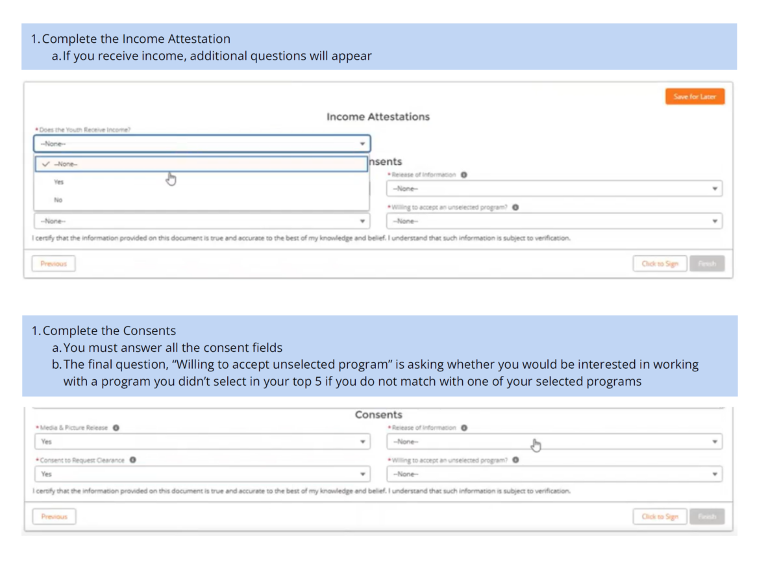Expand Release of Information dropdown in lower form

(554, 441)
